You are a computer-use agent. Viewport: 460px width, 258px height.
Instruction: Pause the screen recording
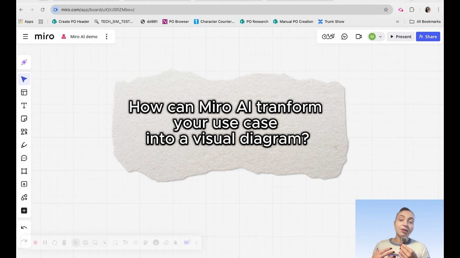coord(45,243)
